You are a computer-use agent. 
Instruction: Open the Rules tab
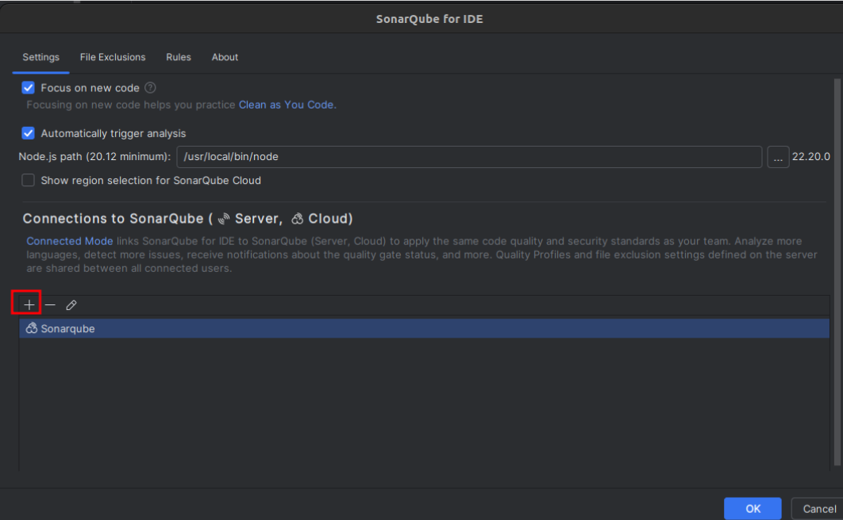pos(178,57)
